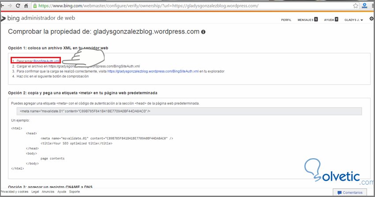Click the 'Un ejemplo:' text
375x197 pixels.
click(x=20, y=120)
